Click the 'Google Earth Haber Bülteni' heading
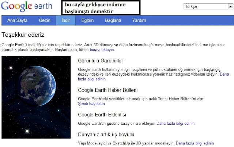The height and width of the screenshot is (147, 234). (x=108, y=90)
